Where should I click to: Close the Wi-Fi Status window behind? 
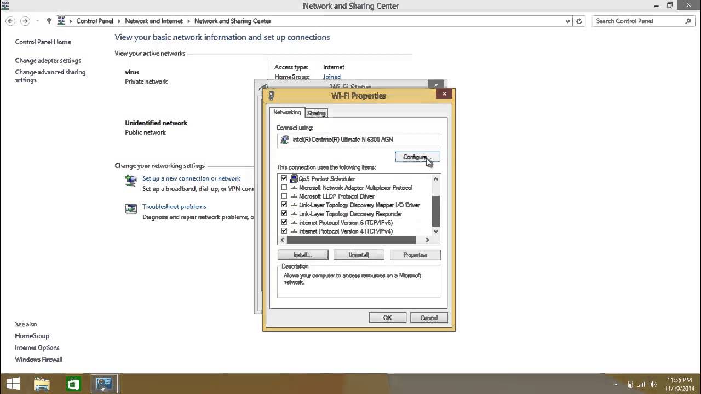(x=436, y=85)
